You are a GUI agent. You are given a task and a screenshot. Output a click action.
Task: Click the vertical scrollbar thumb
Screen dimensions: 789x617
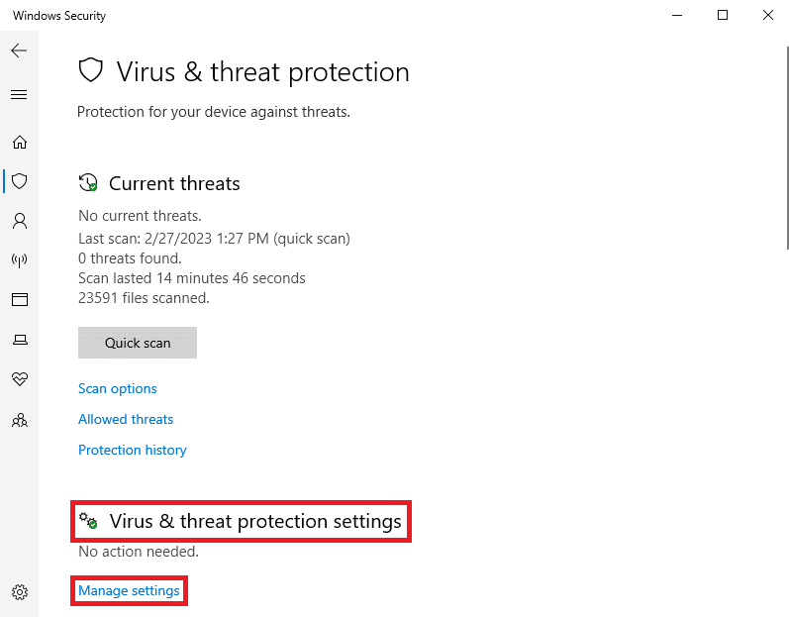click(787, 148)
